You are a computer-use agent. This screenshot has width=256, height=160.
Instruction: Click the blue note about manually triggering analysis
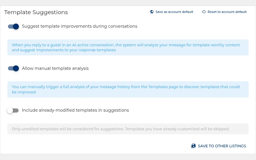(x=128, y=89)
